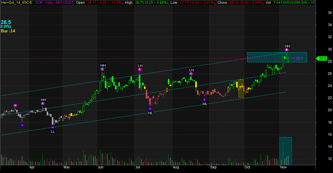Viewport: 333px width, 173px height.
Task: Select the blue pivot dot in March
Action: (22, 125)
